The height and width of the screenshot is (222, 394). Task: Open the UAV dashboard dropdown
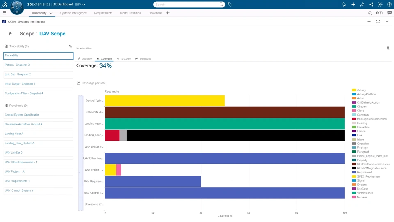[x=80, y=4]
